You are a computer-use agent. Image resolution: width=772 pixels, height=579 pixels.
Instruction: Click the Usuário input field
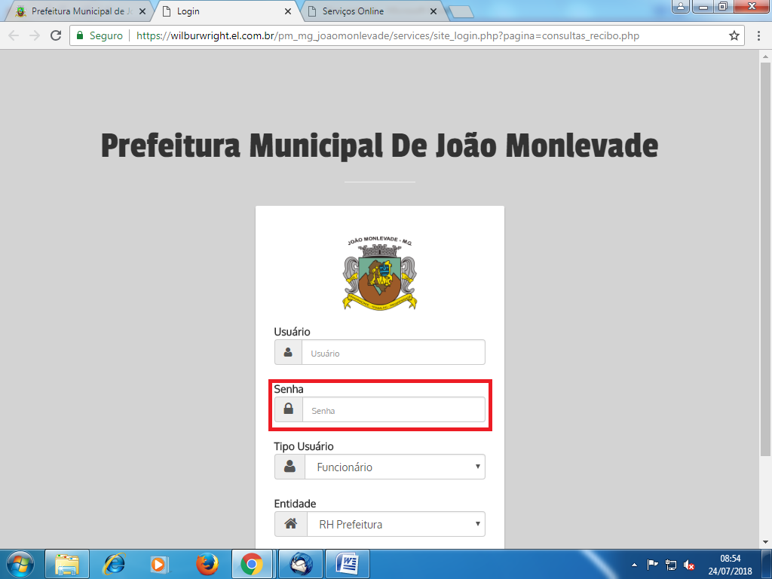point(393,353)
